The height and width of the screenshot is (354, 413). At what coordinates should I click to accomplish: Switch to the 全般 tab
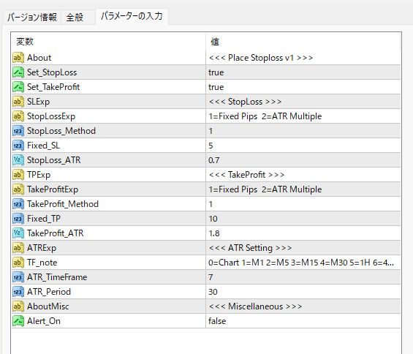(x=75, y=18)
